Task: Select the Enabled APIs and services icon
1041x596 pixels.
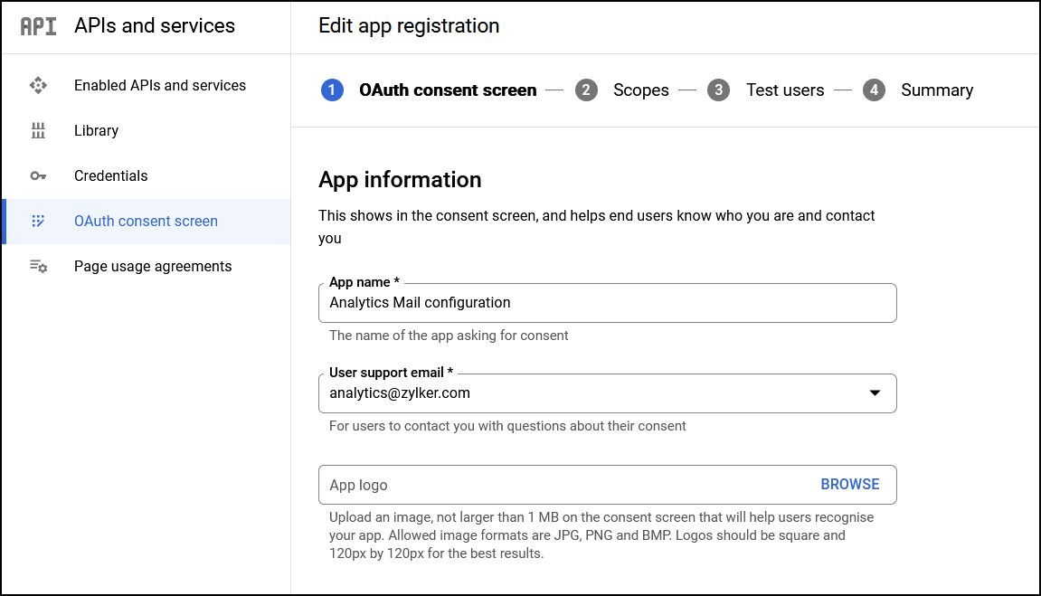Action: 38,85
